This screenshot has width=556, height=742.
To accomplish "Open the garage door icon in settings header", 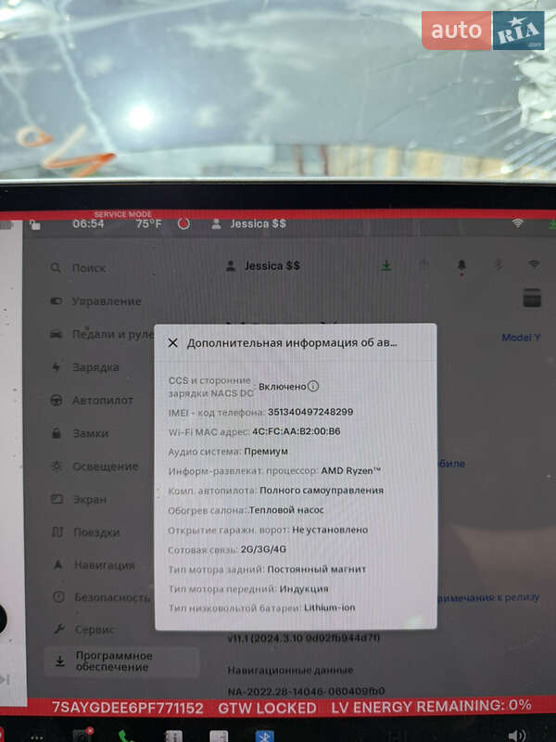I will click(x=424, y=265).
